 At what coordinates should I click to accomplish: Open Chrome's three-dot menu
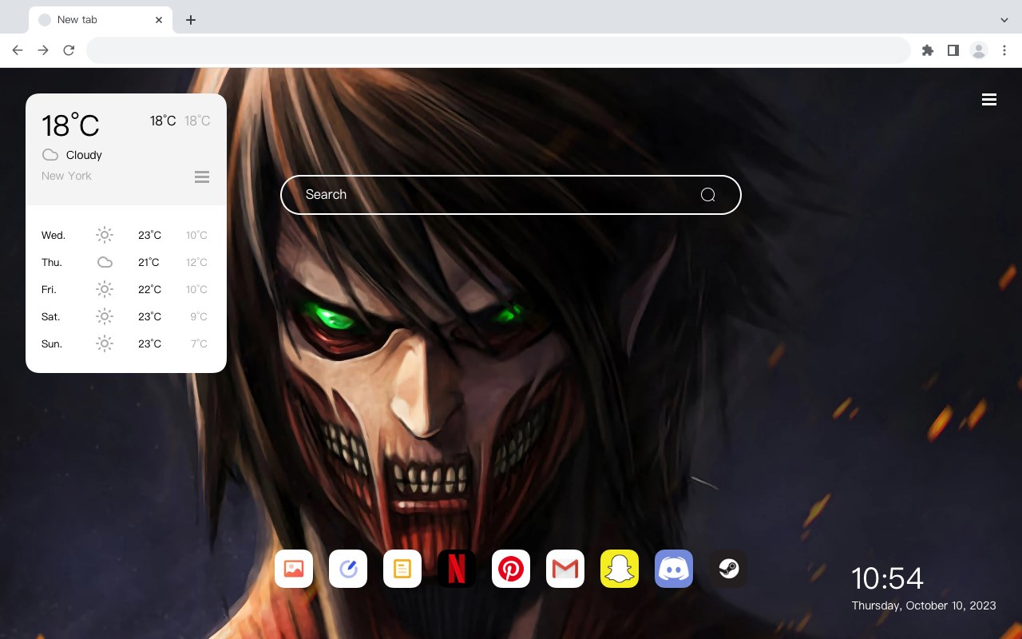(1004, 50)
